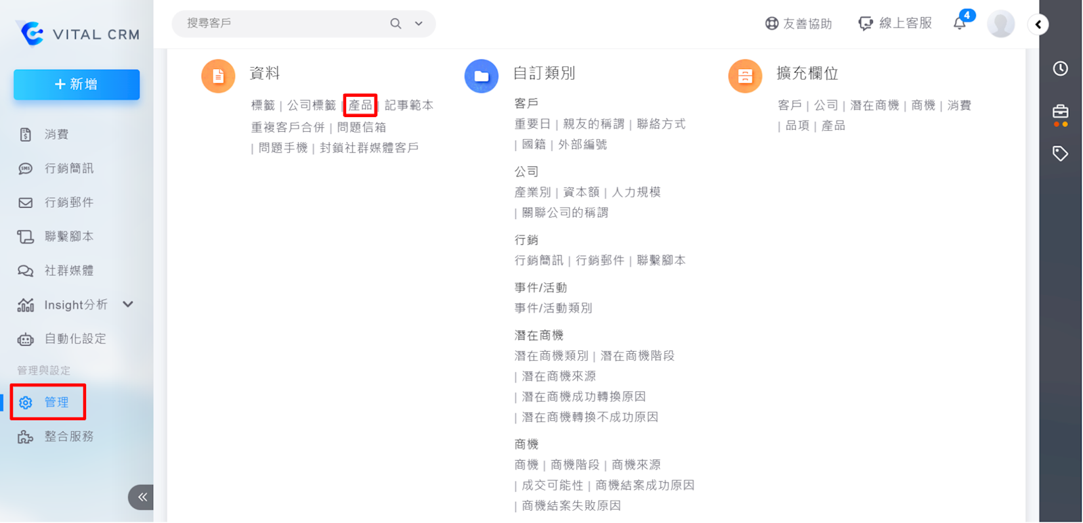1083x523 pixels.
Task: Go to 行銷郵件 in the sidebar
Action: click(69, 202)
